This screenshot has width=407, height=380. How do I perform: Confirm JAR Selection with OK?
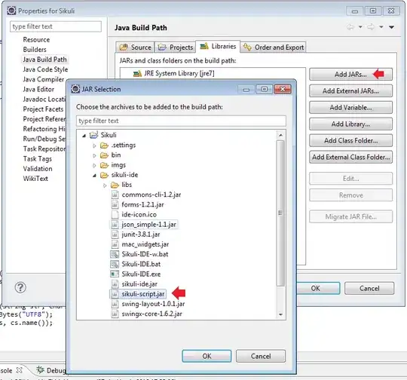click(207, 356)
